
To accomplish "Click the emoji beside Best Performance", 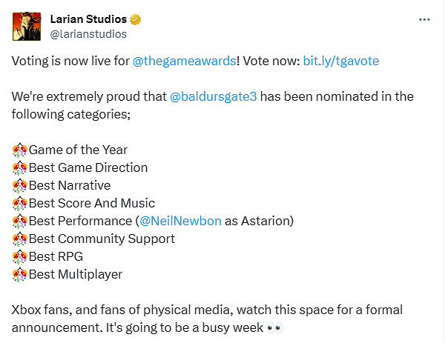I will click(x=20, y=222).
